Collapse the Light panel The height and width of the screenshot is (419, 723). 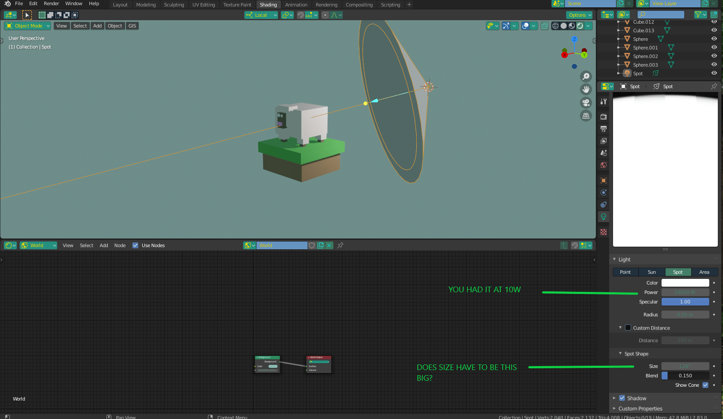click(x=614, y=259)
